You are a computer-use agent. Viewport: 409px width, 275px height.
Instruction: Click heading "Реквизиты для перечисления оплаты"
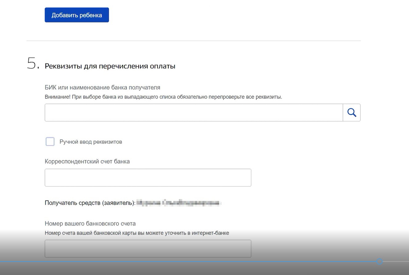point(110,66)
